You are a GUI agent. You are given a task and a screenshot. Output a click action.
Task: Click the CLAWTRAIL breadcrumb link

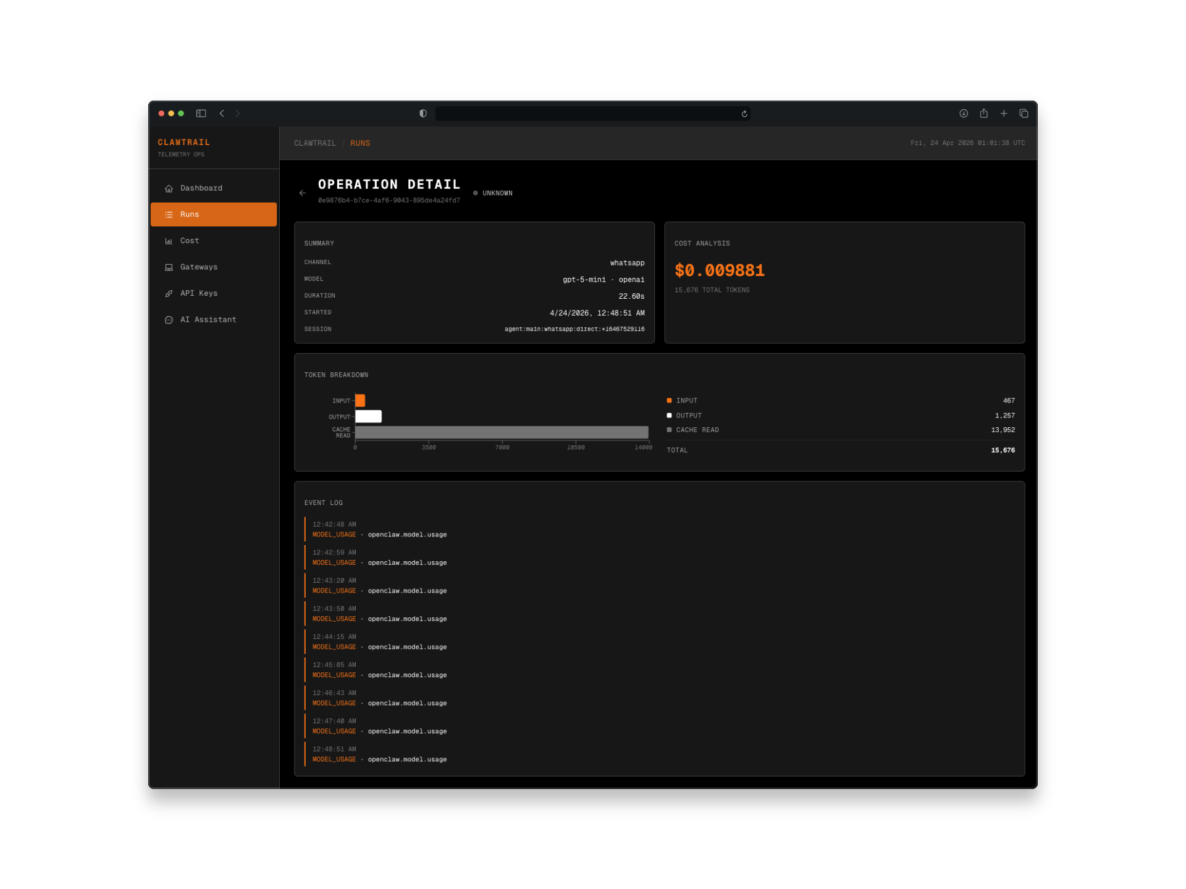point(314,143)
